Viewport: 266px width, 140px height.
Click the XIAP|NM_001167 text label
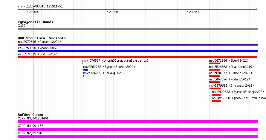coord(30,126)
